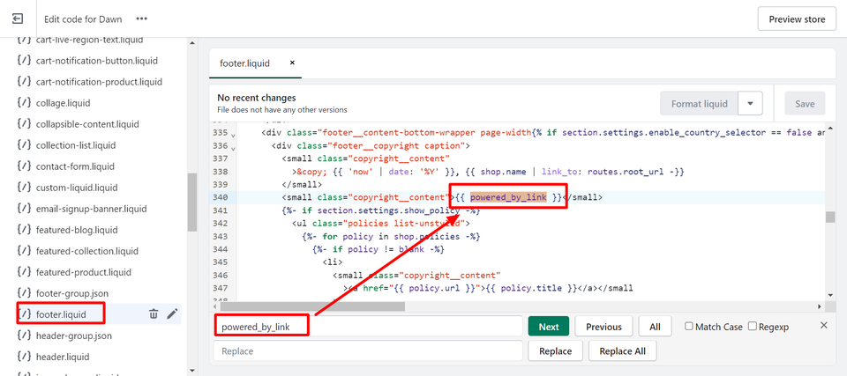Close the footer.liquid tab
847x376 pixels.
coord(292,63)
